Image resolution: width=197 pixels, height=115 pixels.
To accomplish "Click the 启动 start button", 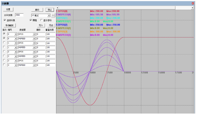I will pyautogui.click(x=37, y=10).
